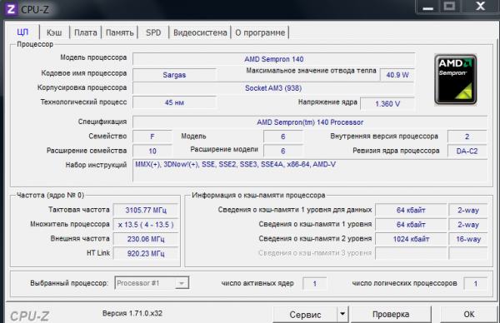
Task: Click the empty L3 cache size field
Action: coord(411,254)
